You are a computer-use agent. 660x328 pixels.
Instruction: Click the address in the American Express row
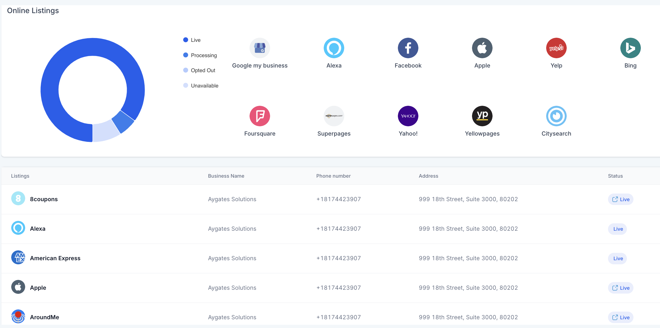[x=468, y=258]
